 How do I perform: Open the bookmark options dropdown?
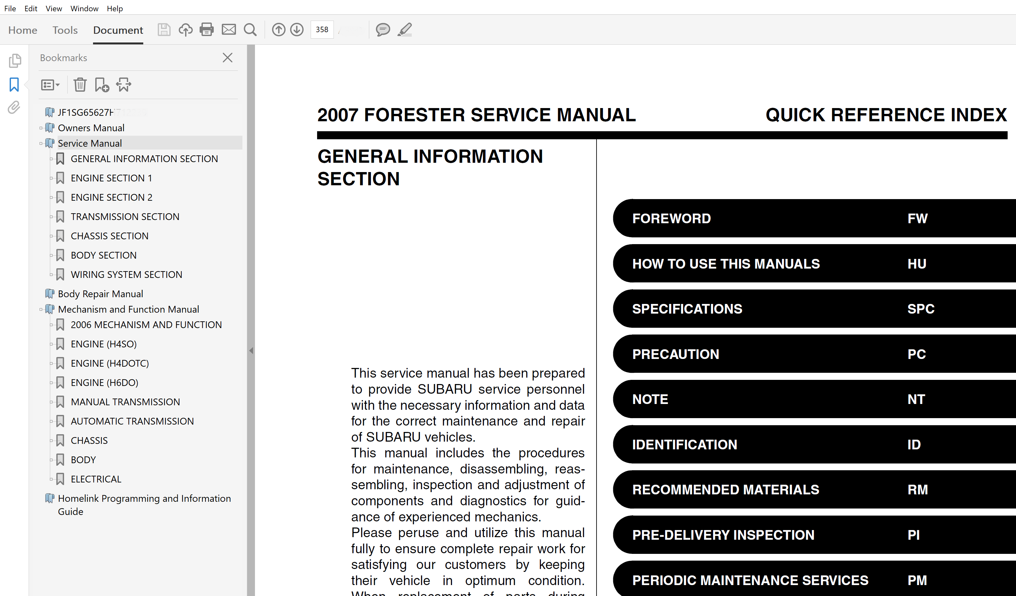(x=50, y=85)
